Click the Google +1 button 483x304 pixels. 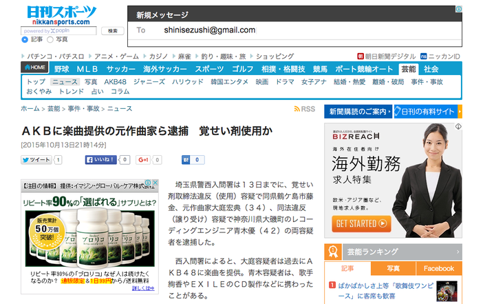coord(144,159)
